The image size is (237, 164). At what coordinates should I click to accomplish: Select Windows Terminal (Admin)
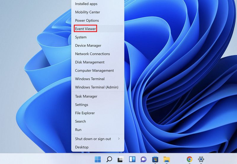click(97, 87)
